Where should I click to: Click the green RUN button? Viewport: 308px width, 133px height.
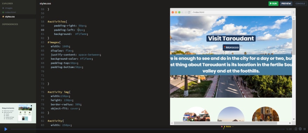click(273, 3)
